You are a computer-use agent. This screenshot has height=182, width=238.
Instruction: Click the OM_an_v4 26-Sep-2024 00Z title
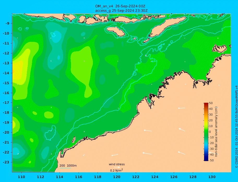click(120, 6)
